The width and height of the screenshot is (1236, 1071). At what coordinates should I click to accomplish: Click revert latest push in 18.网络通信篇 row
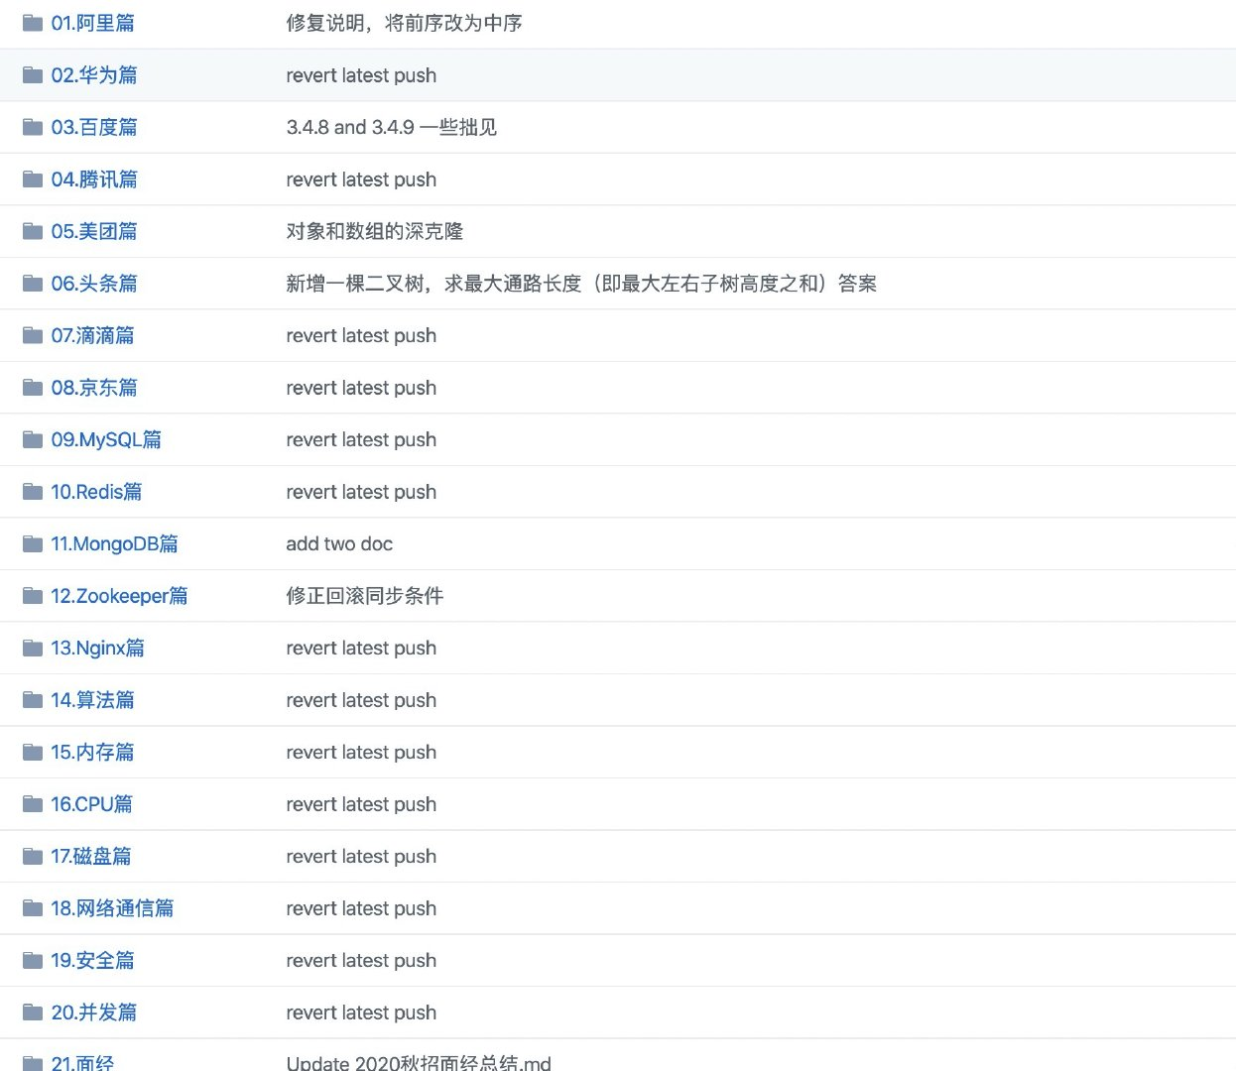[361, 908]
